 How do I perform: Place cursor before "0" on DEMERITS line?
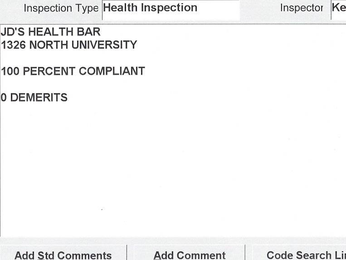[1, 98]
